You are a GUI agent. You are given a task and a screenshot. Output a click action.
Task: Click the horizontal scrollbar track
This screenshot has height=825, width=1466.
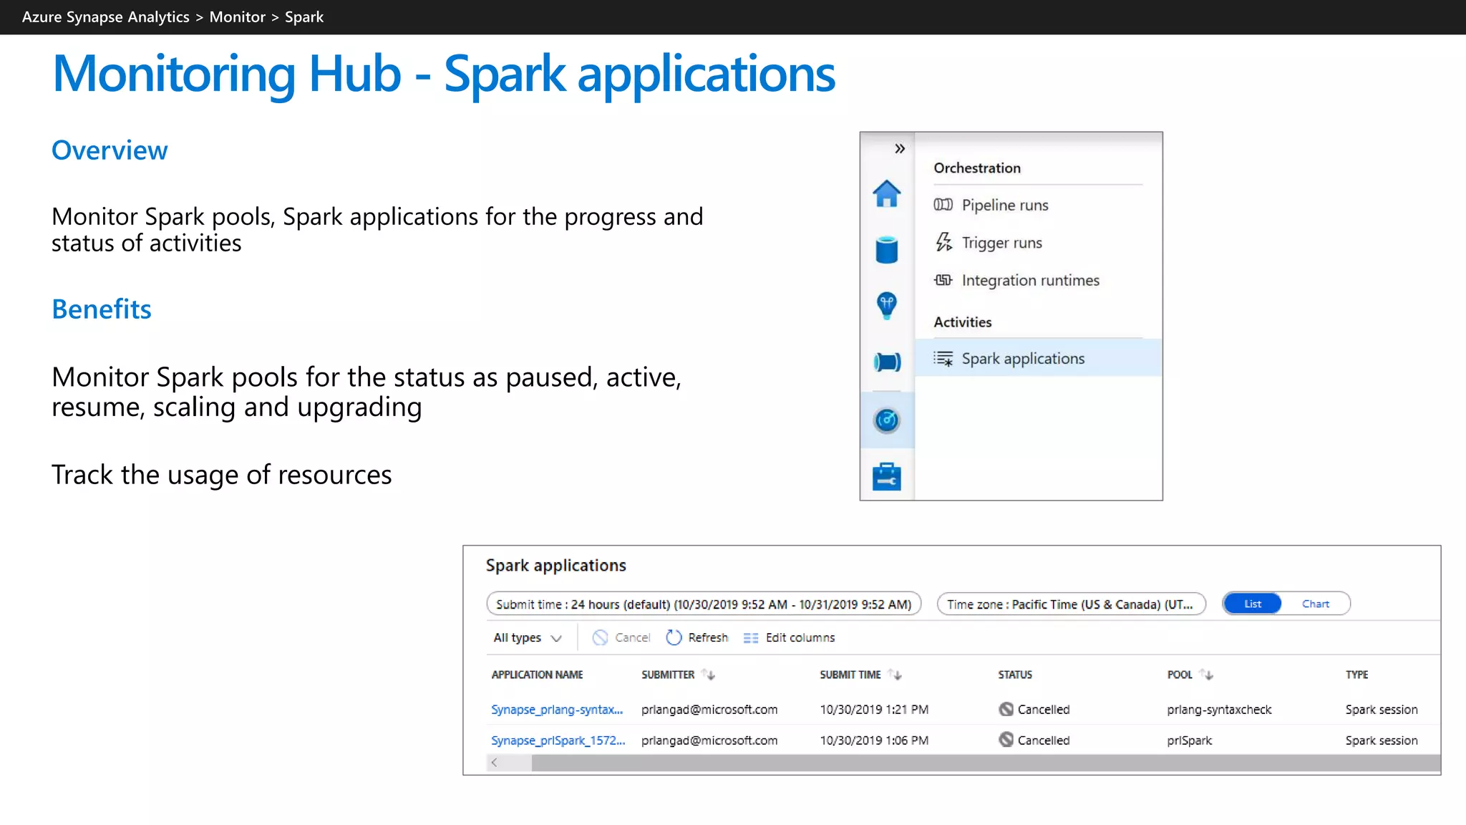(986, 763)
